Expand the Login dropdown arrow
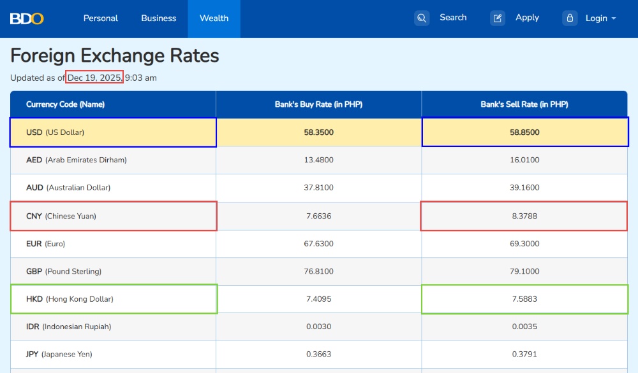Image resolution: width=638 pixels, height=373 pixels. 614,18
